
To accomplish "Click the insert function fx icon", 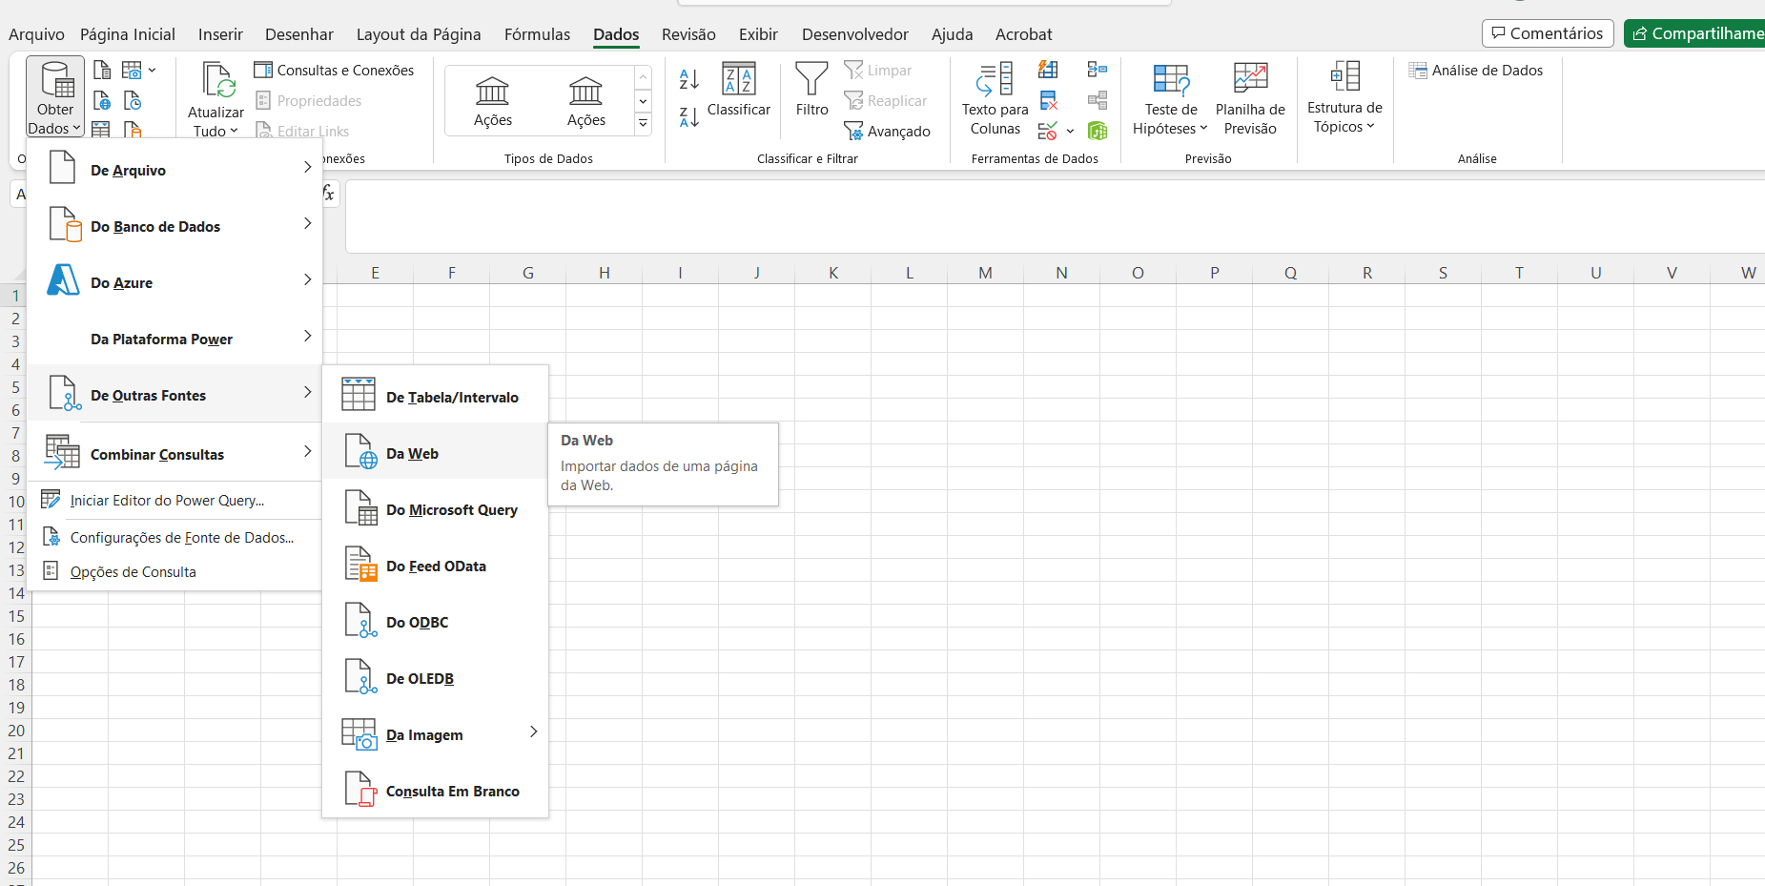I will coord(329,193).
